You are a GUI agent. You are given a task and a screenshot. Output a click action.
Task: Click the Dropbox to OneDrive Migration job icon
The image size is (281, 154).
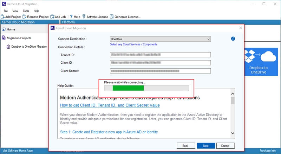click(8, 47)
